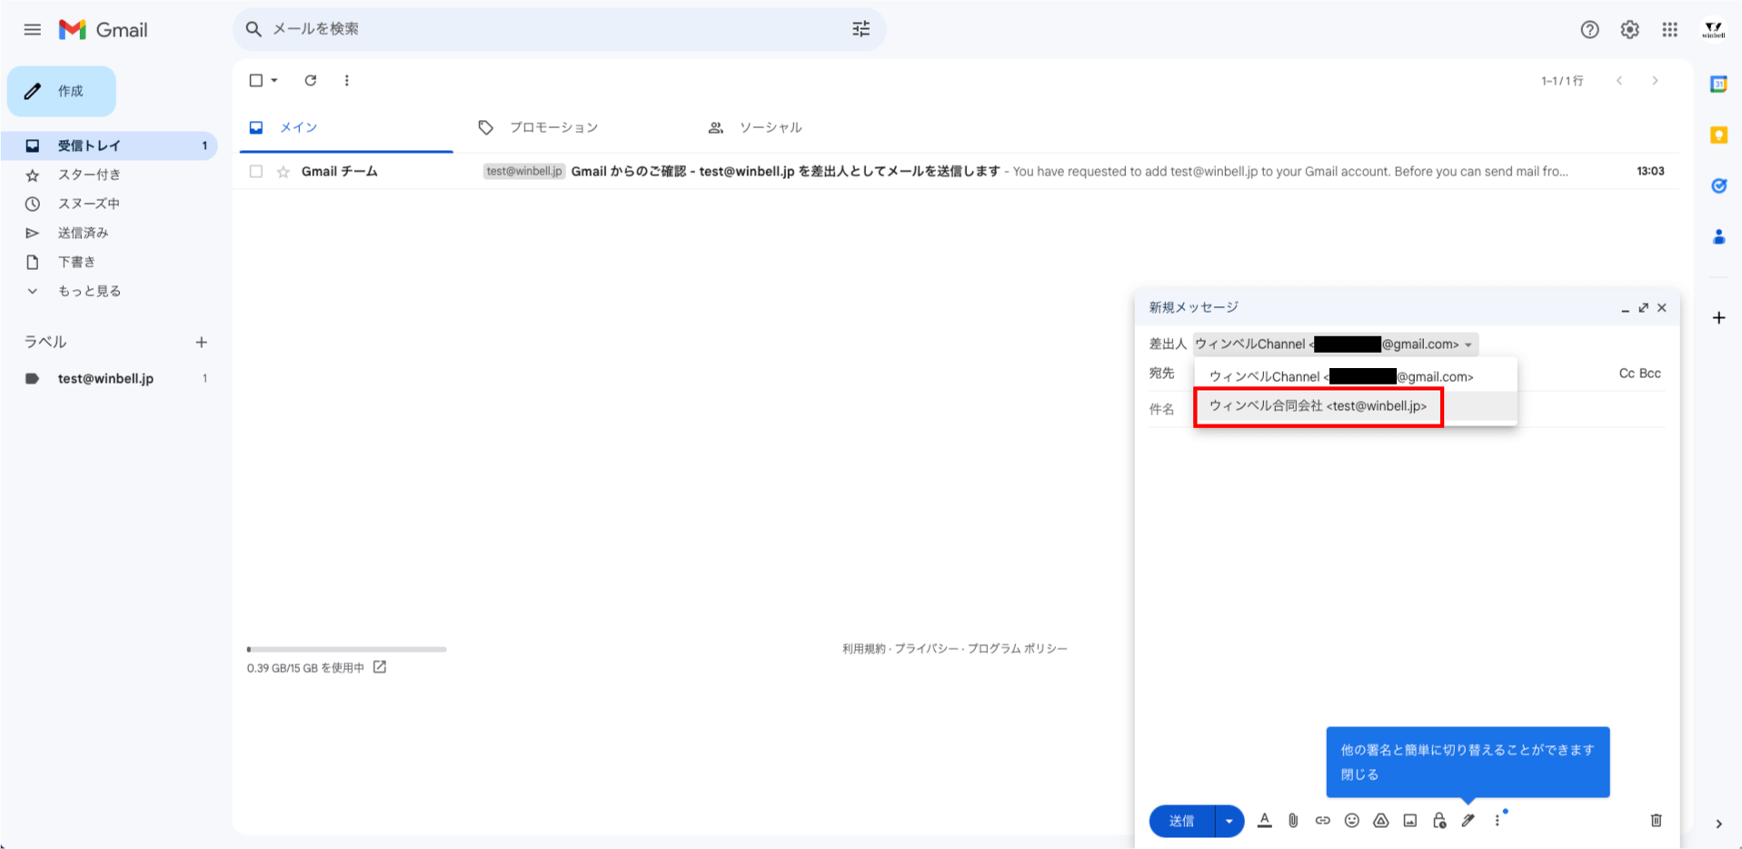Toggle confidential mode lock icon
This screenshot has height=849, width=1742.
[1438, 820]
